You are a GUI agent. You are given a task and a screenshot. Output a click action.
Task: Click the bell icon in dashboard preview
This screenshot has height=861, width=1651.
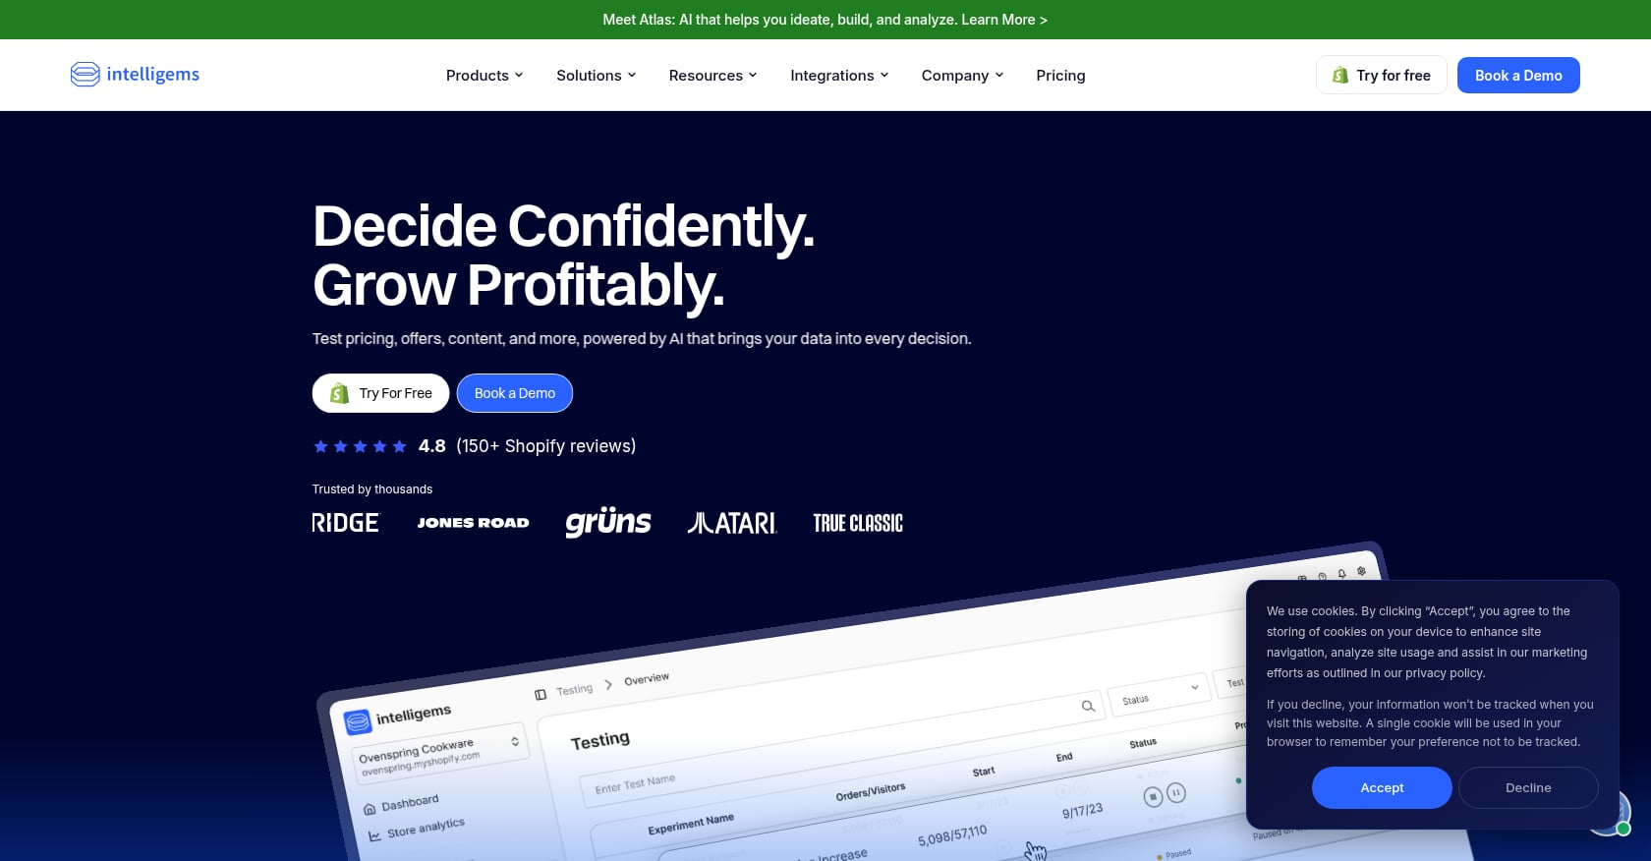coord(1341,574)
